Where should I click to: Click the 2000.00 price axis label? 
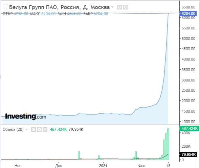pyautogui.click(x=188, y=101)
